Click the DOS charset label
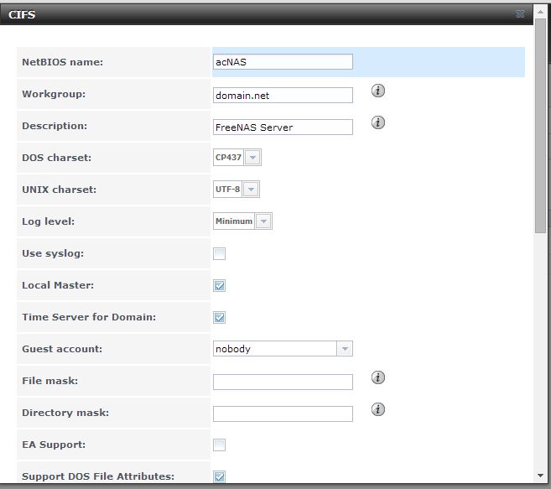 56,158
